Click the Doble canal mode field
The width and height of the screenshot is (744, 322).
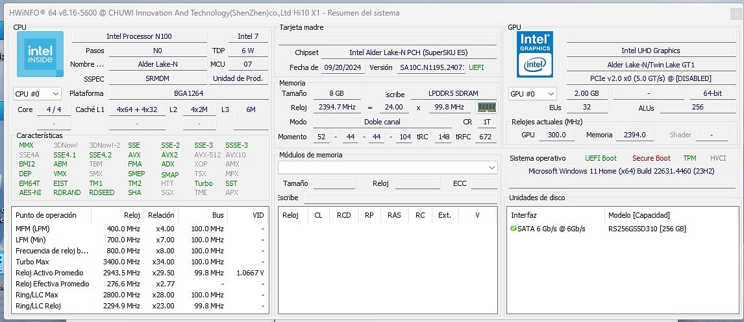pos(382,122)
